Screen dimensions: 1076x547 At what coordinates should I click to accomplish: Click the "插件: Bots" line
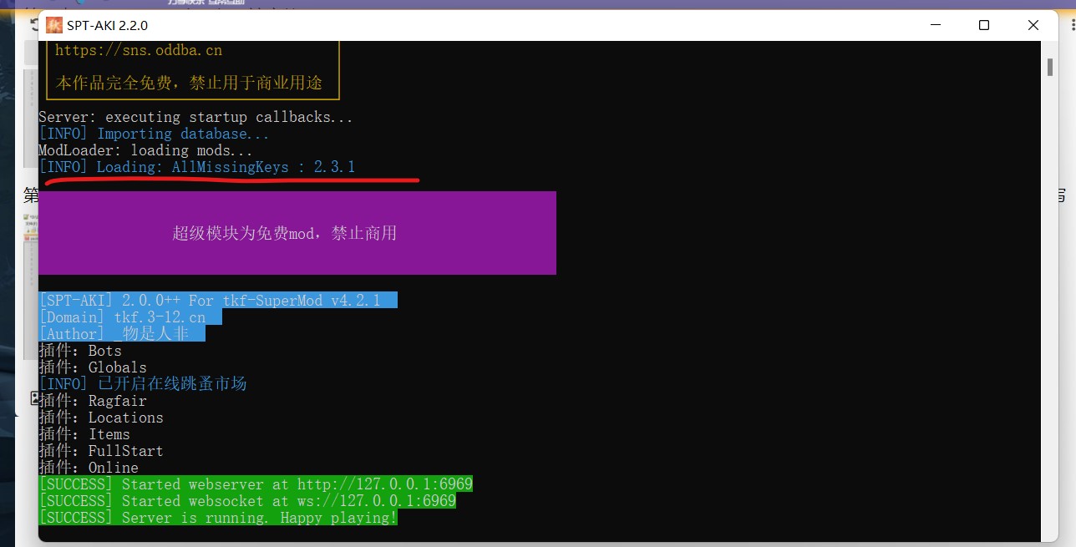(80, 351)
